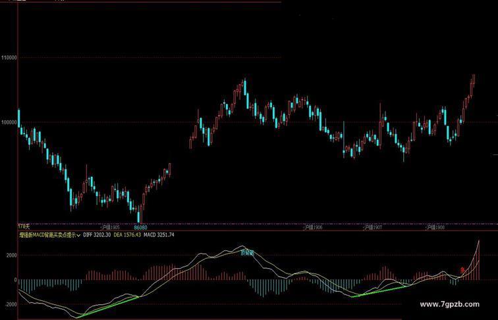This screenshot has width=498, height=320.
Task: Click the 沪镍1907 contract marker
Action: 373,227
